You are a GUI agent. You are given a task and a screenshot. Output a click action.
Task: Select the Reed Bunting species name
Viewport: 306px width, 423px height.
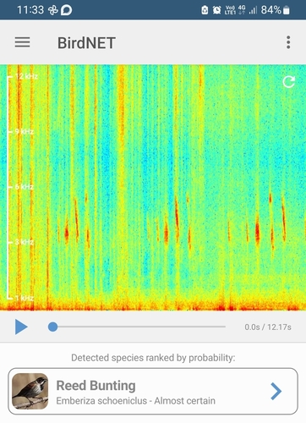[96, 386]
